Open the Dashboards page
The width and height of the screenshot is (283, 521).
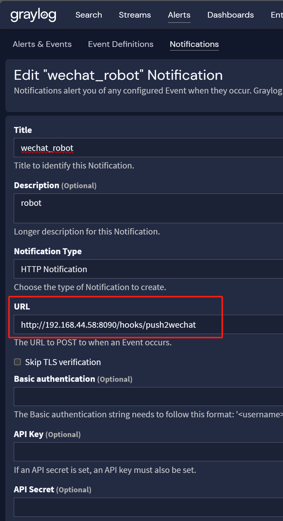coord(230,15)
